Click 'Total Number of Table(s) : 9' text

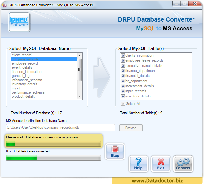[141, 113]
